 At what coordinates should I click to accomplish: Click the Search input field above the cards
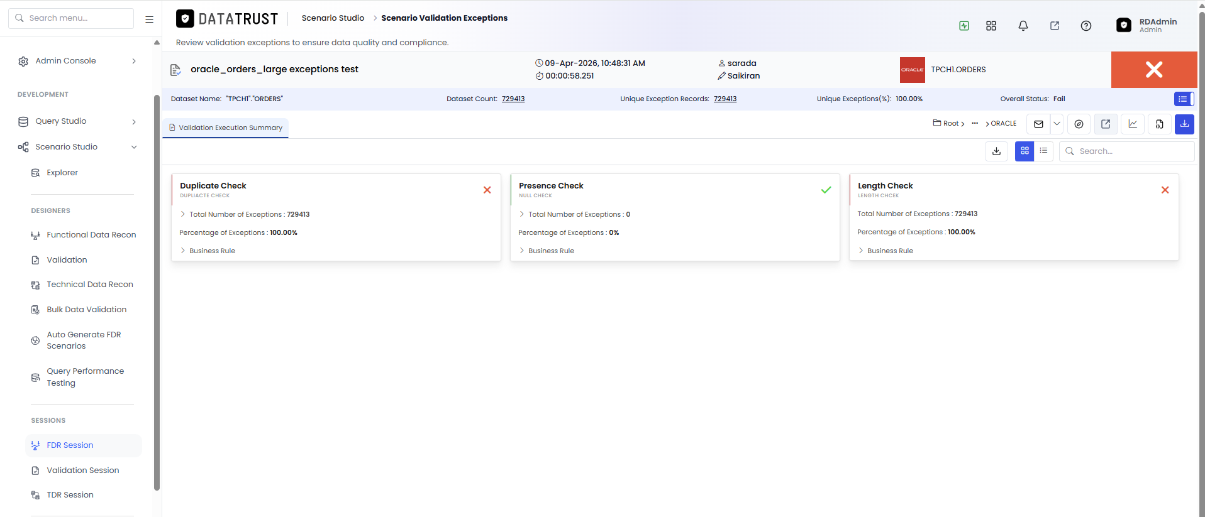(1127, 151)
